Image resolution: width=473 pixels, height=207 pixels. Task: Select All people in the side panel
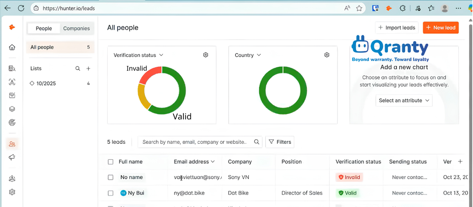coord(60,47)
